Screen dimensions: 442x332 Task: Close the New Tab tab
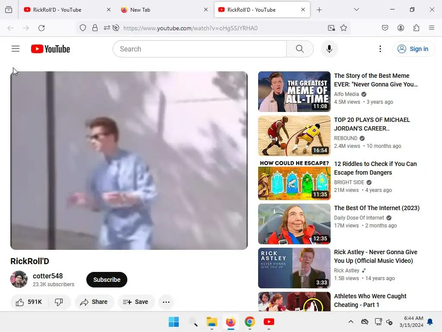click(x=206, y=10)
